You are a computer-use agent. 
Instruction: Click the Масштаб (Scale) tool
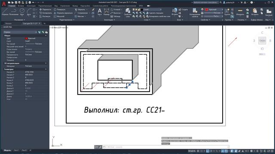[59, 16]
